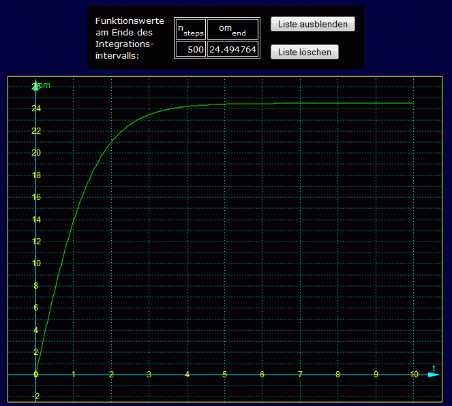452x406 pixels.
Task: Click tick label 5 on the t-axis
Action: pyautogui.click(x=224, y=375)
